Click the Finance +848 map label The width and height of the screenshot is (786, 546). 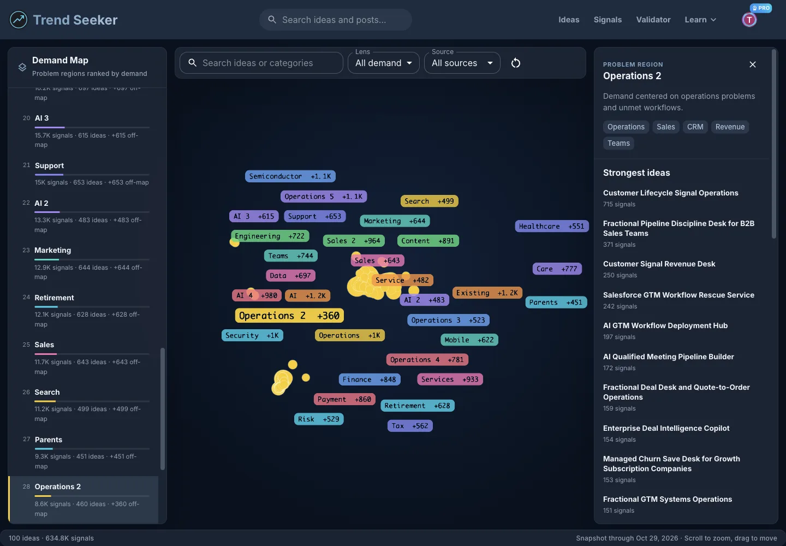[x=370, y=379]
